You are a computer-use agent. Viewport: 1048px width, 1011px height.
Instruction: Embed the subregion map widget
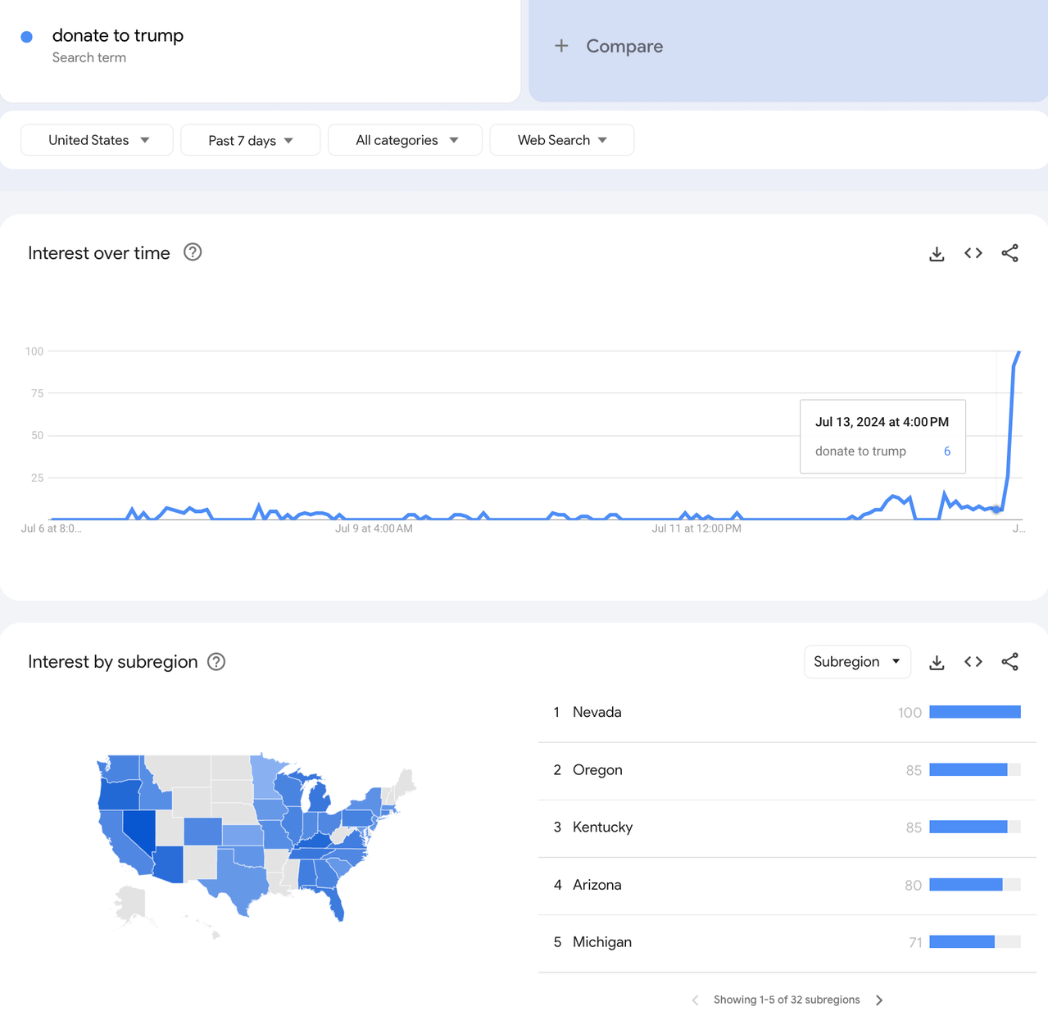973,662
